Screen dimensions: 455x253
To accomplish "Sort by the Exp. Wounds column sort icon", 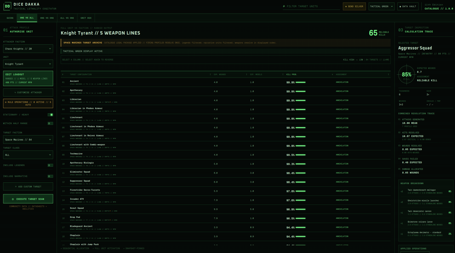I will (x=246, y=74).
